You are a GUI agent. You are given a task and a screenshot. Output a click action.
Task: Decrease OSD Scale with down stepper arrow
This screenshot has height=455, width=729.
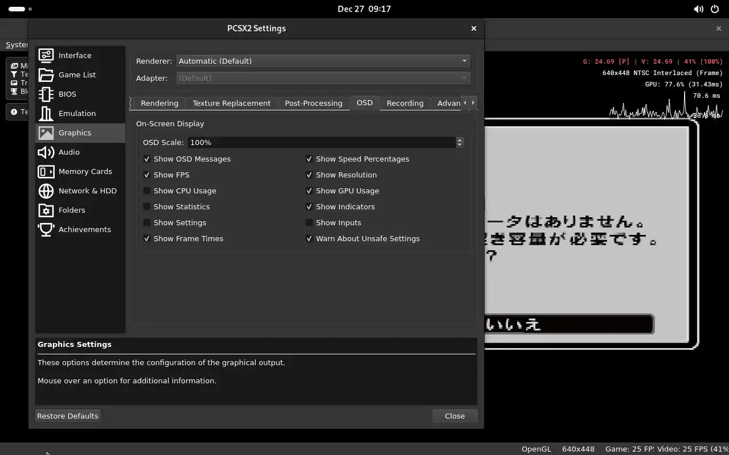point(460,145)
